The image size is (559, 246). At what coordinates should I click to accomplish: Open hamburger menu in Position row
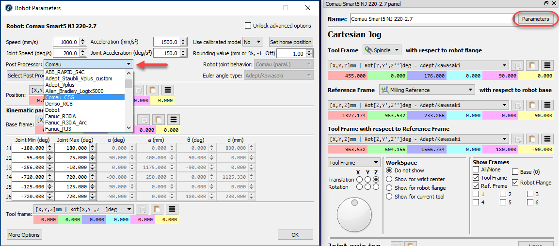click(167, 90)
